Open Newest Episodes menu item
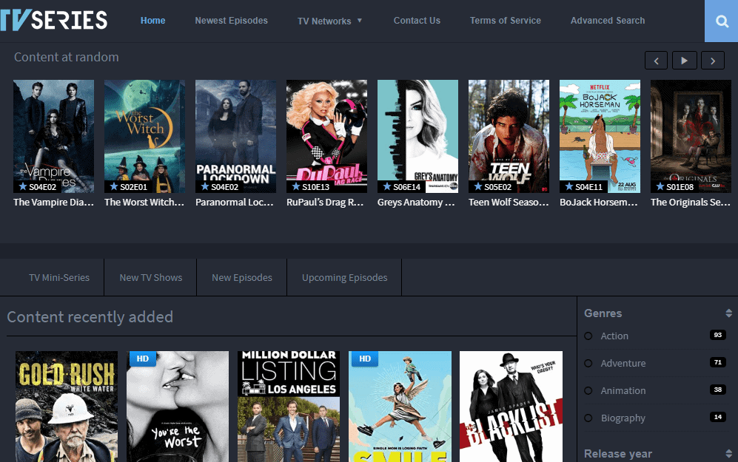 [x=231, y=21]
